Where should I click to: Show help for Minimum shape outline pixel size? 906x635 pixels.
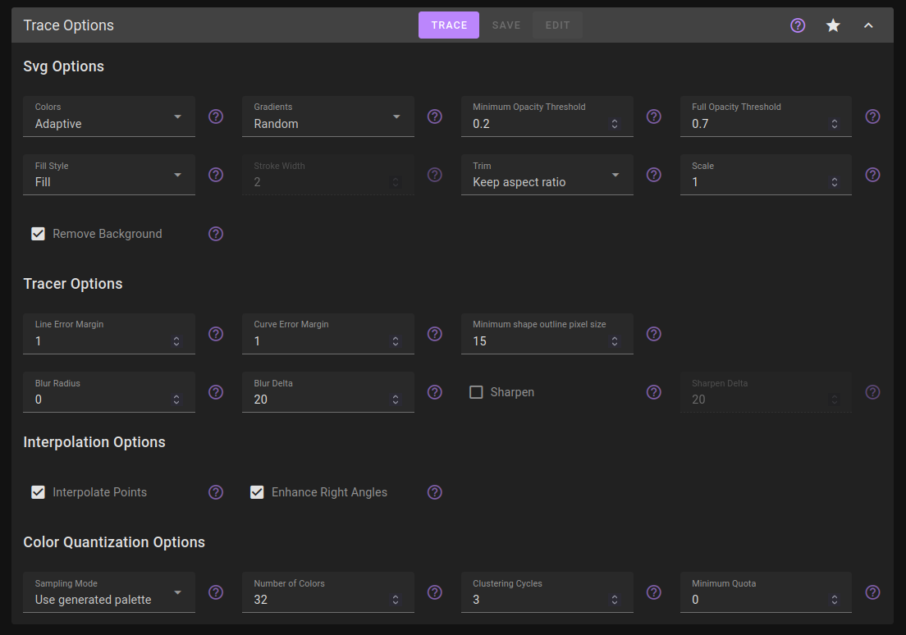click(x=653, y=334)
